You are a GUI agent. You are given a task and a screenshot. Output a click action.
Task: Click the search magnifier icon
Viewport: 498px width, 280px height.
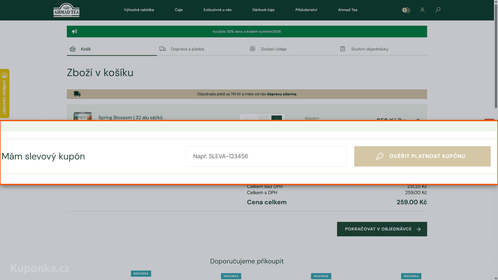[438, 10]
